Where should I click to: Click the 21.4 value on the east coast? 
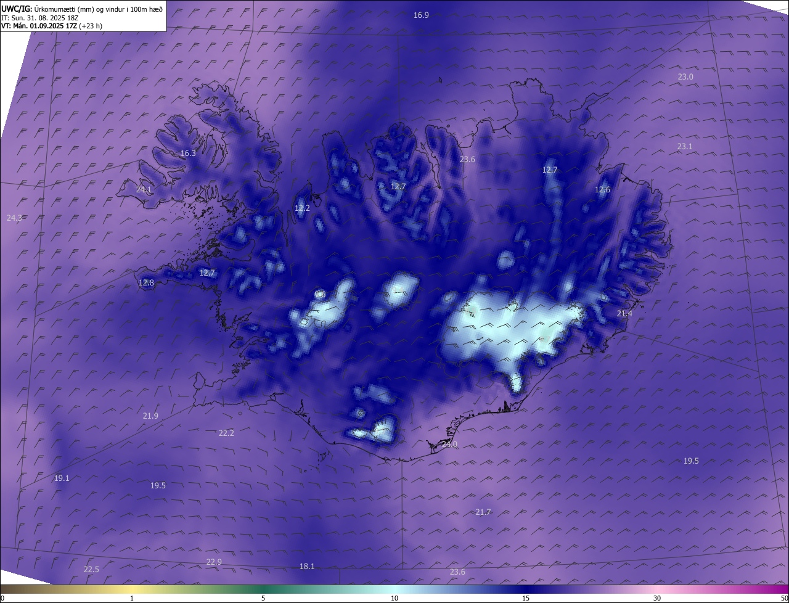(624, 313)
